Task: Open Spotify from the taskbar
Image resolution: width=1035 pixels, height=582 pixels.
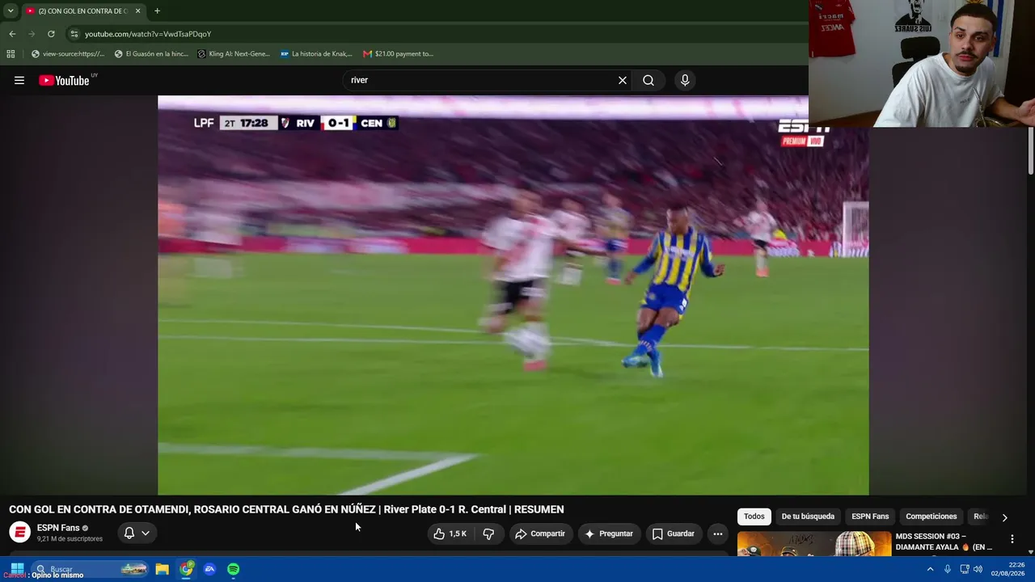Action: tap(233, 569)
